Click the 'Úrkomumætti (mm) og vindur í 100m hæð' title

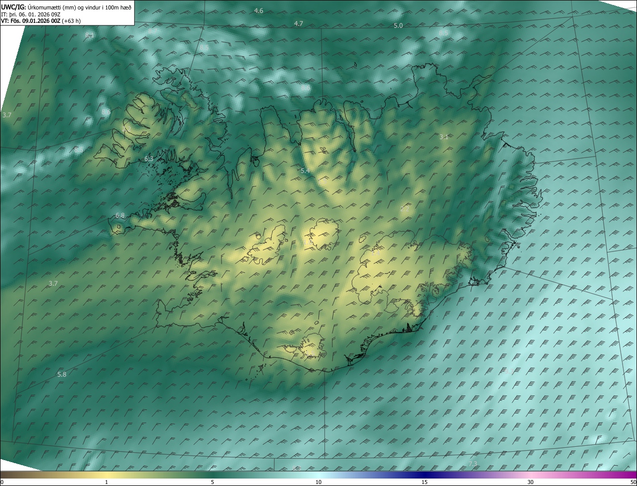(x=79, y=7)
